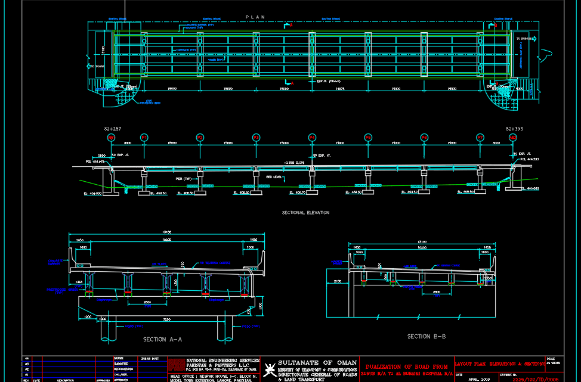Select DIRECTORATE GENERAL OF ROADS text
Screen dimensions: 581x382
coord(317,375)
